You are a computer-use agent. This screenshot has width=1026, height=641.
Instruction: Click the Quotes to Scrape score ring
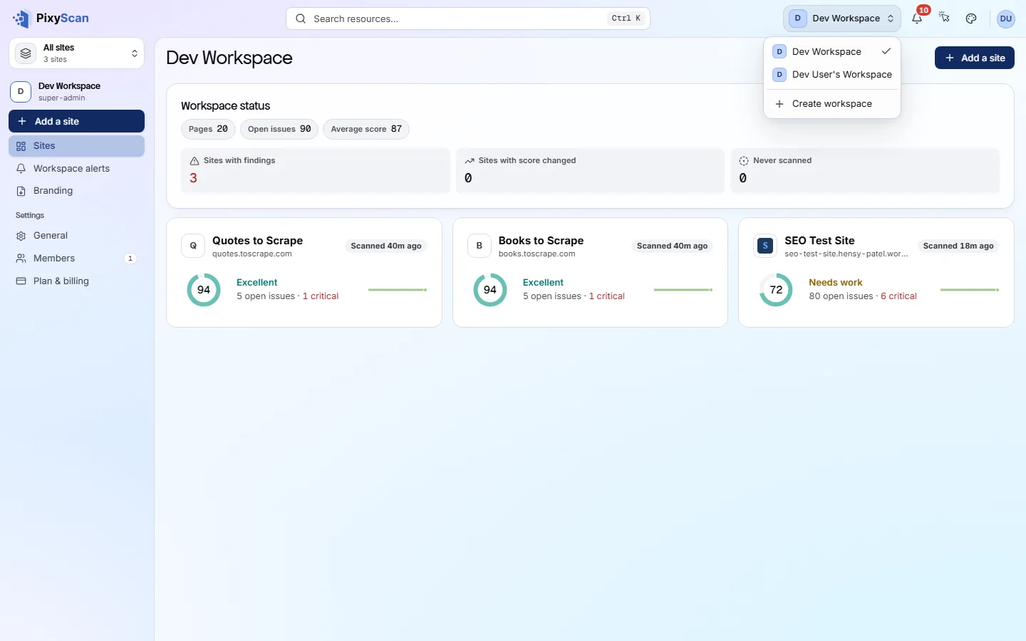point(204,290)
